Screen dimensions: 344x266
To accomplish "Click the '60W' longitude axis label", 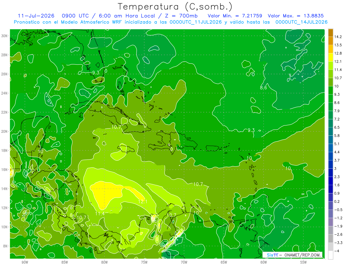I will [x=264, y=263].
